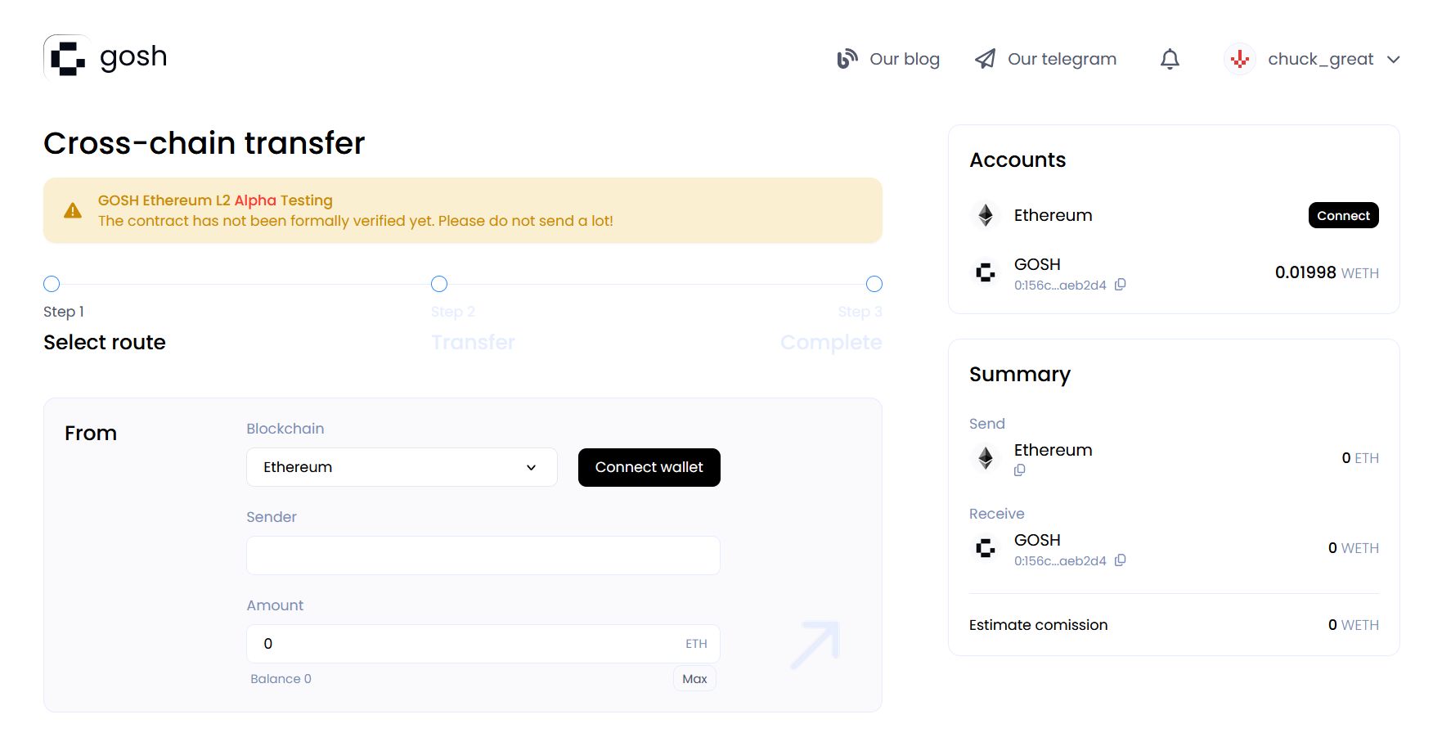Copy GOSH receive address in Summary
The height and width of the screenshot is (733, 1451).
[x=1121, y=560]
